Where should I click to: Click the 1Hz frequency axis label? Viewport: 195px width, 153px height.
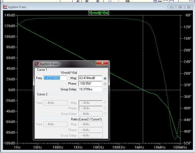point(17,148)
